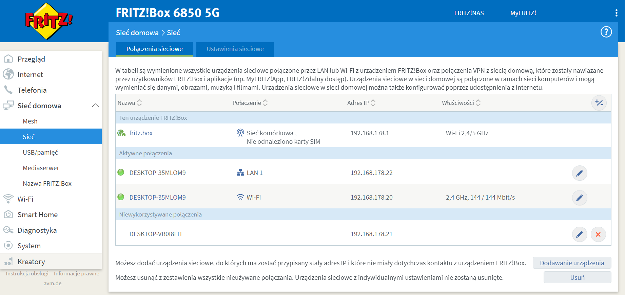This screenshot has width=625, height=295.
Task: Click the plus/minus column settings icon
Action: click(x=599, y=103)
